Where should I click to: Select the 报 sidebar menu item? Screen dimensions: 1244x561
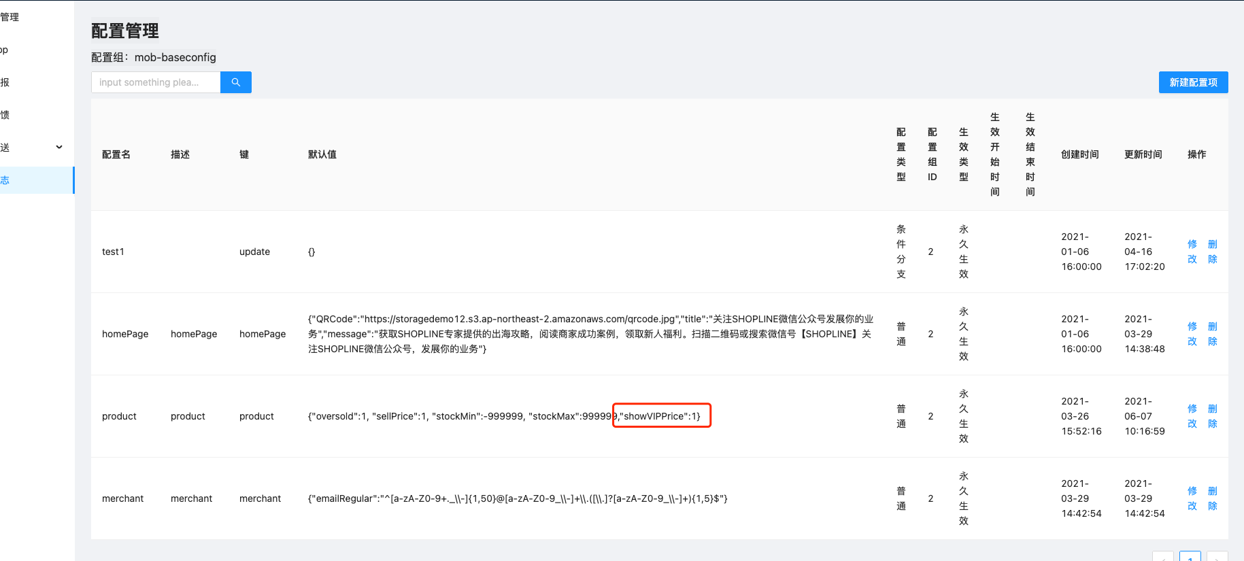pyautogui.click(x=5, y=82)
